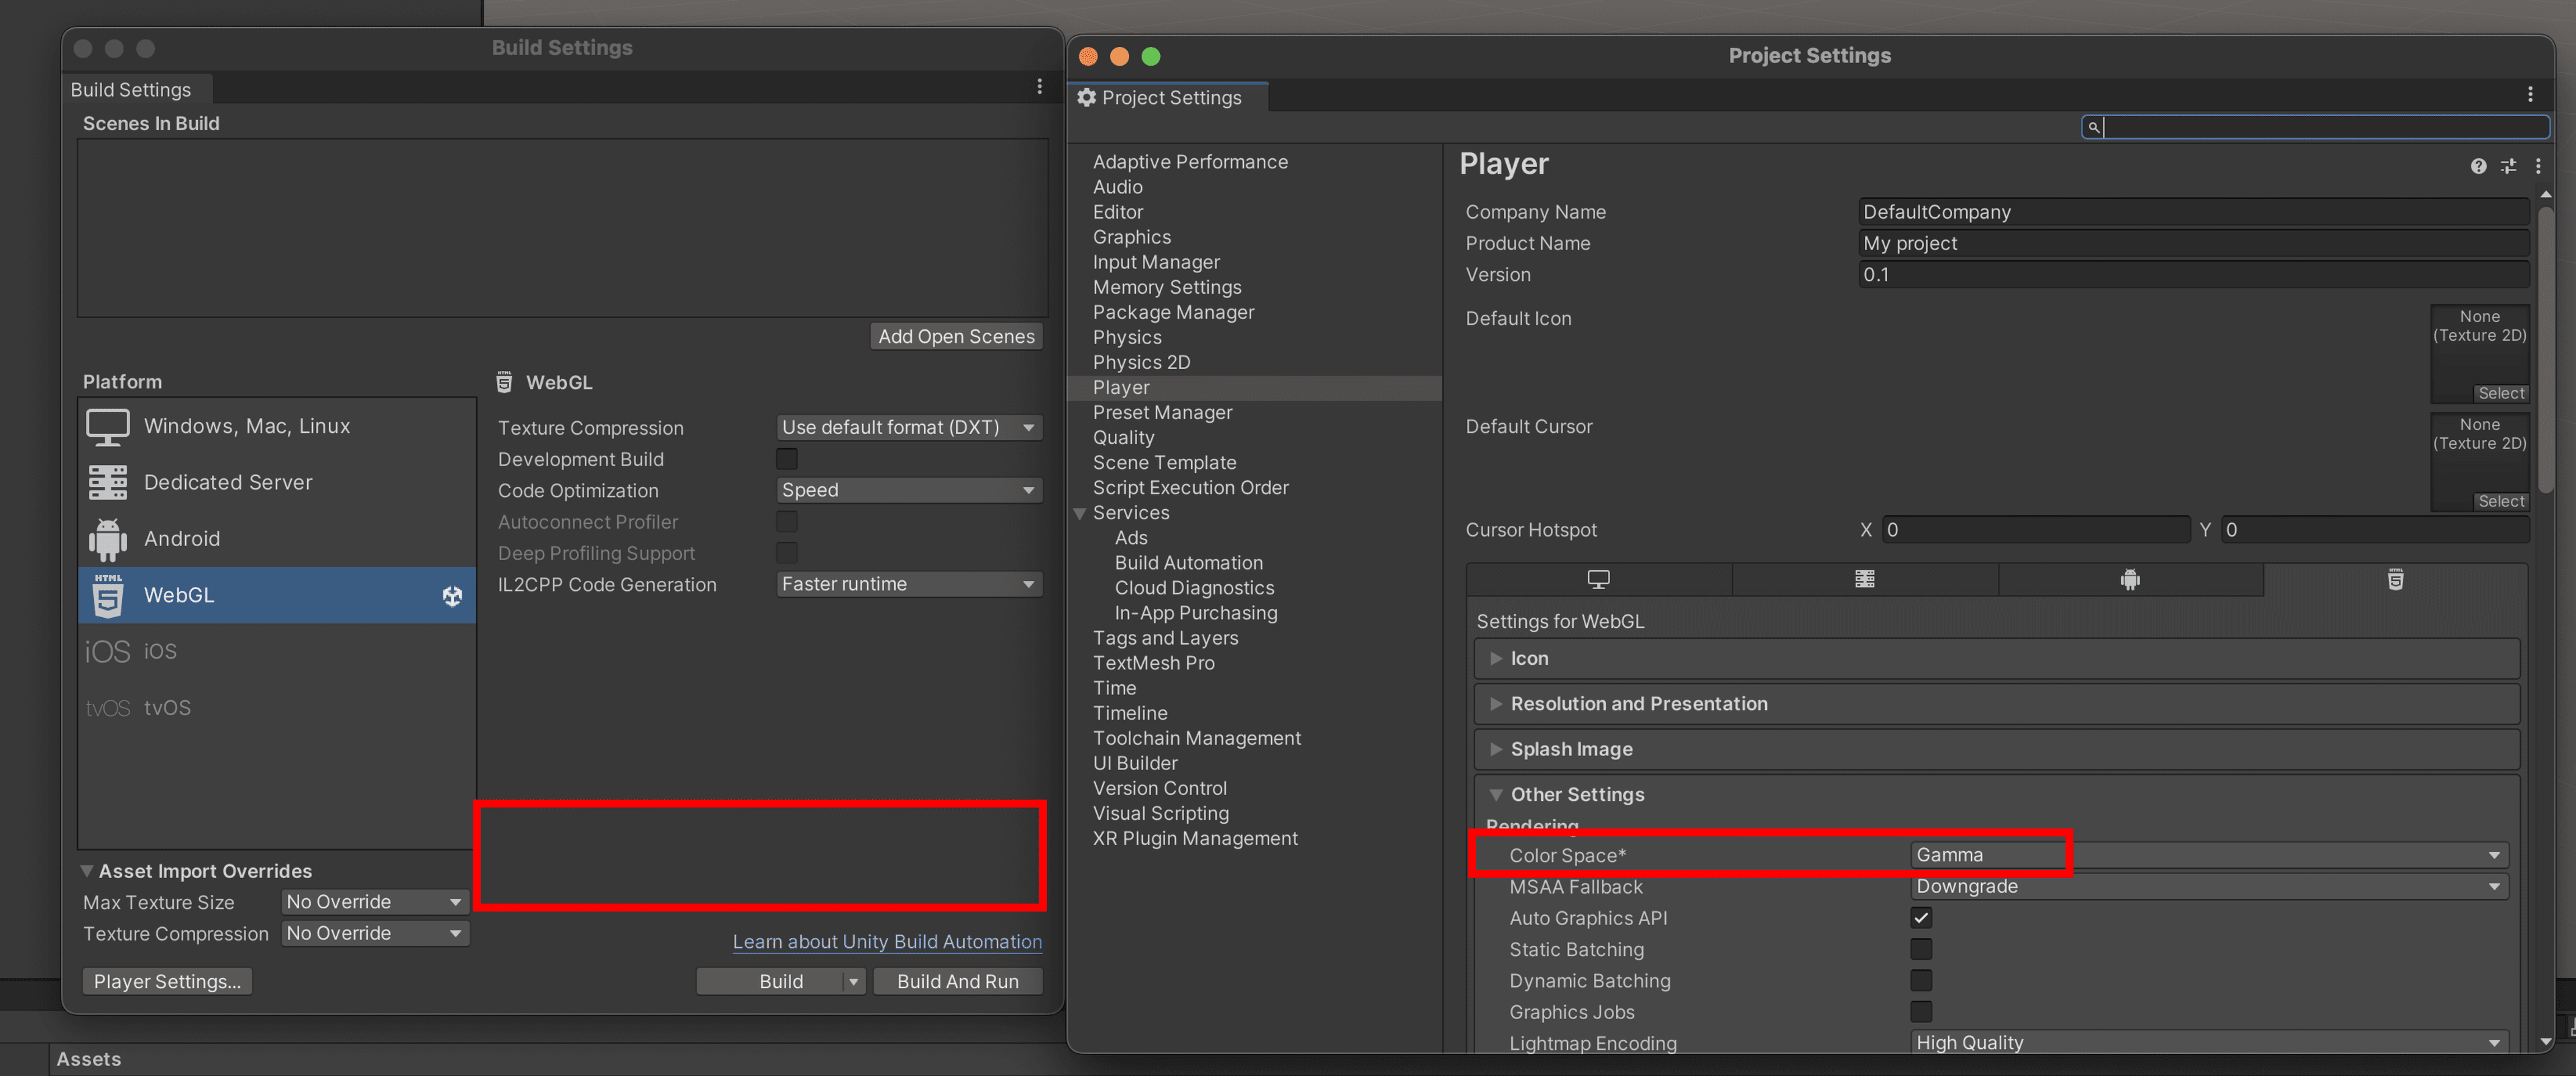Enable Graphics Jobs checkbox

point(1920,1012)
